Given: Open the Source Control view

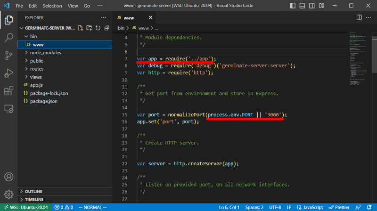Looking at the screenshot, I should 8,56.
